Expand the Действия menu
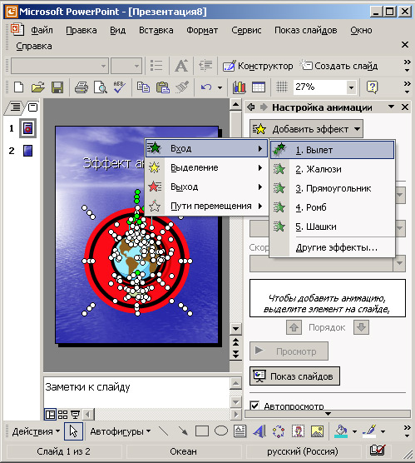The image size is (415, 463). click(36, 431)
